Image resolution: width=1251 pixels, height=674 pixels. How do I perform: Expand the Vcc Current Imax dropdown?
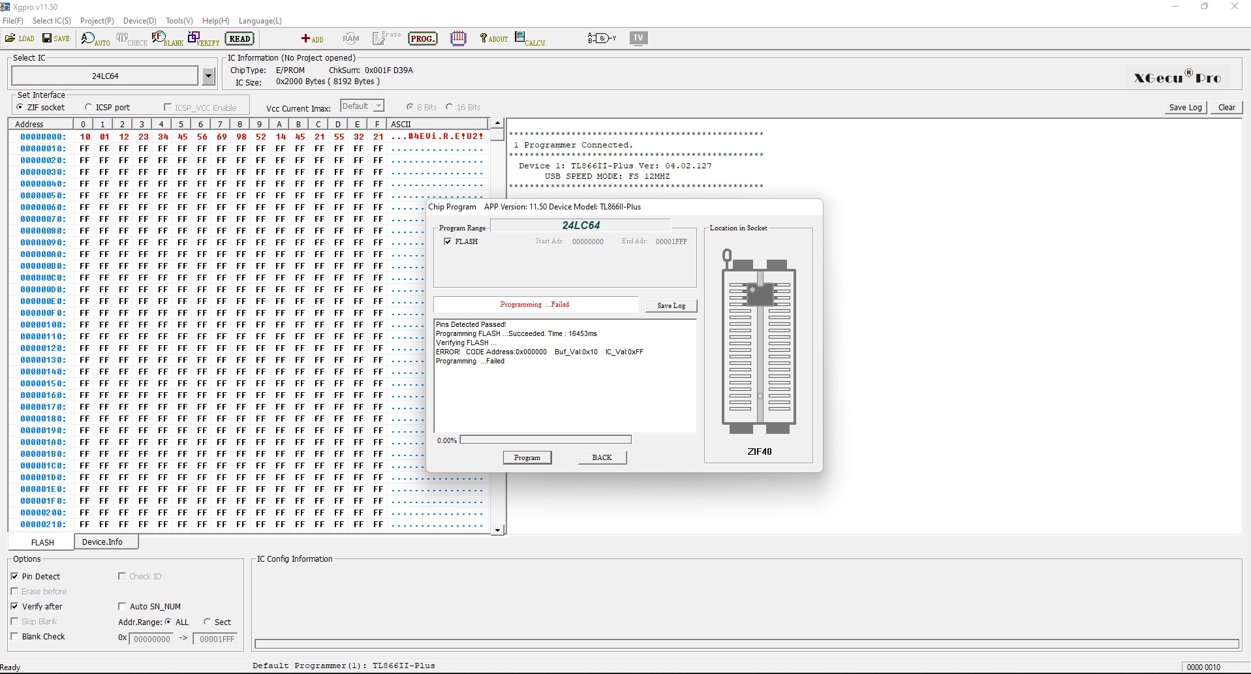coord(378,106)
